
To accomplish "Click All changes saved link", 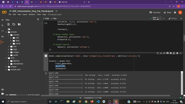I will pos(55,14).
